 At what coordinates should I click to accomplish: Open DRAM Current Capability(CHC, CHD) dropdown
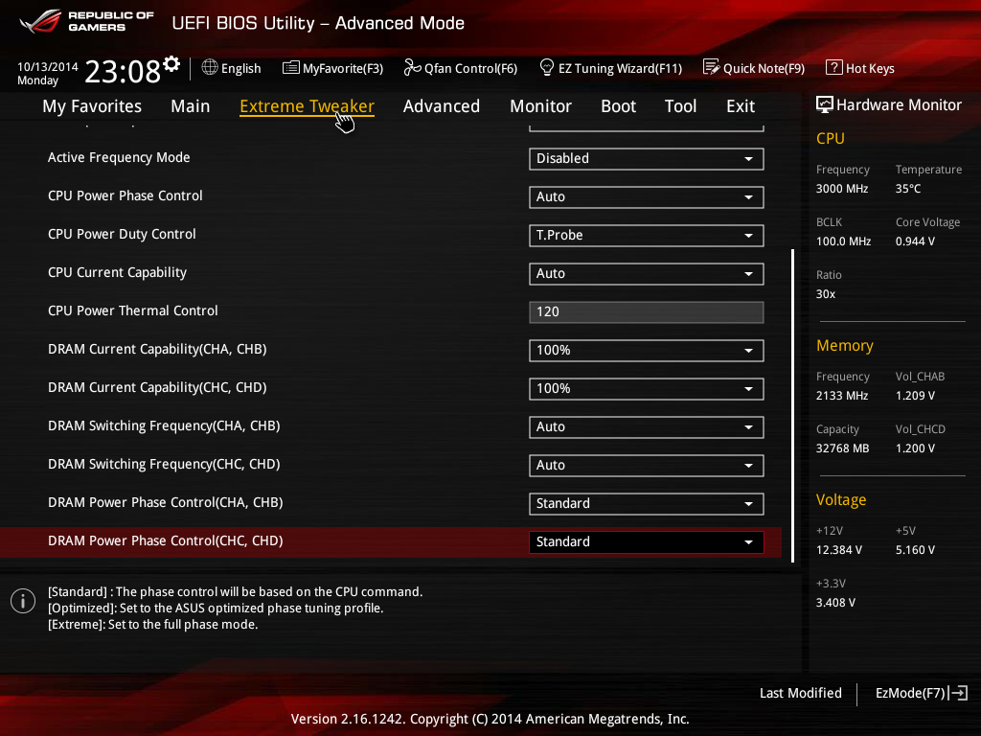[647, 389]
